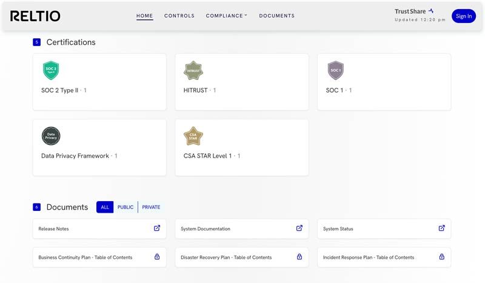The width and height of the screenshot is (485, 283).
Task: Open the SOC 2 Type II card title
Action: point(59,90)
